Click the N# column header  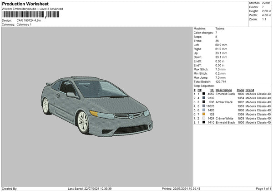click(199, 90)
